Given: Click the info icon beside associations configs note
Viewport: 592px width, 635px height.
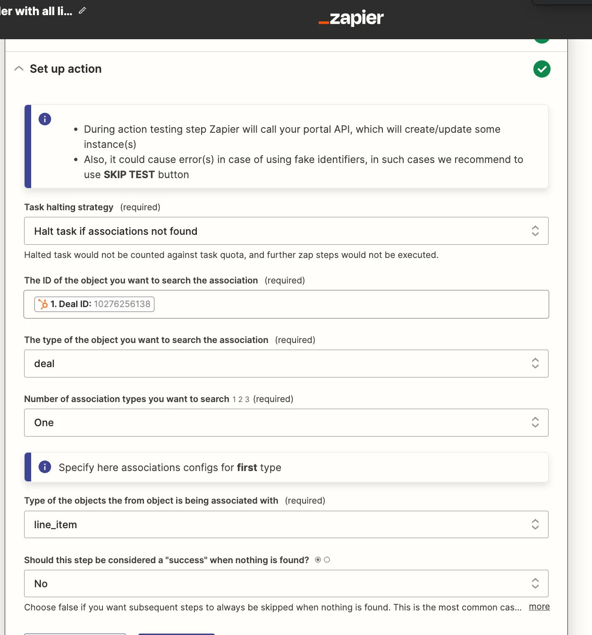Looking at the screenshot, I should point(45,467).
